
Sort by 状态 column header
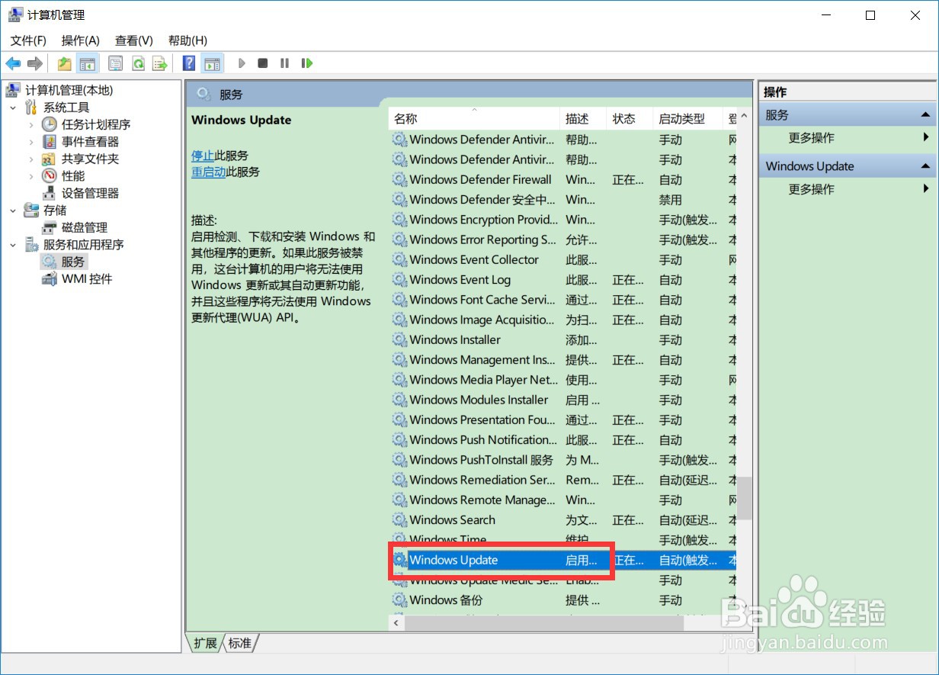(x=630, y=119)
